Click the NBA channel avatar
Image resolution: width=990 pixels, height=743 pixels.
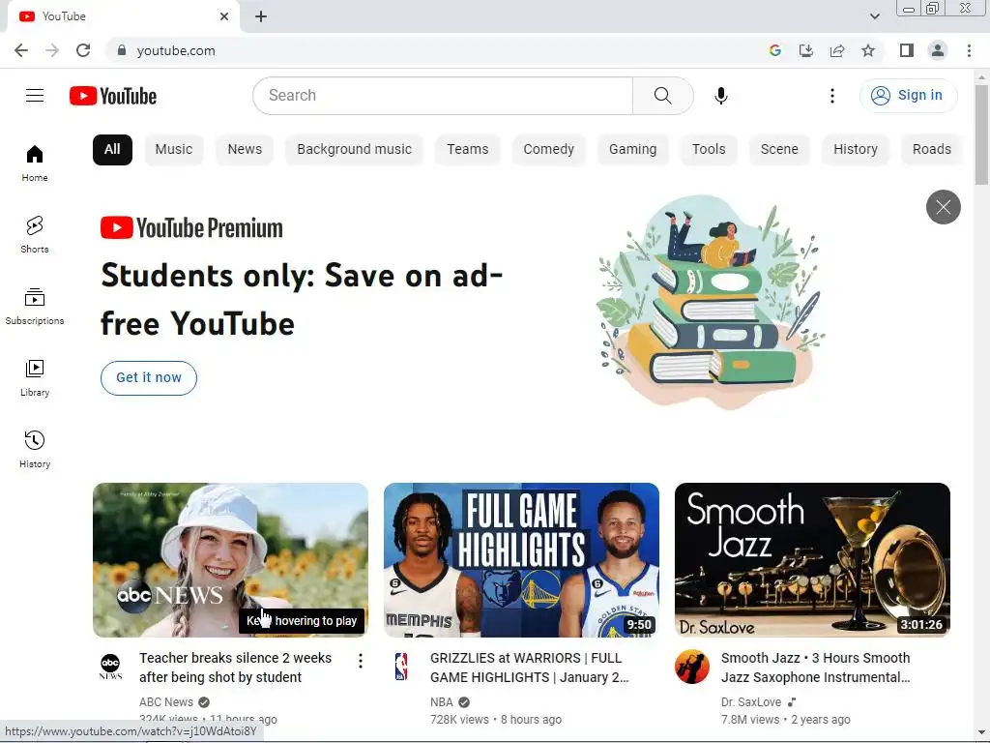(401, 667)
